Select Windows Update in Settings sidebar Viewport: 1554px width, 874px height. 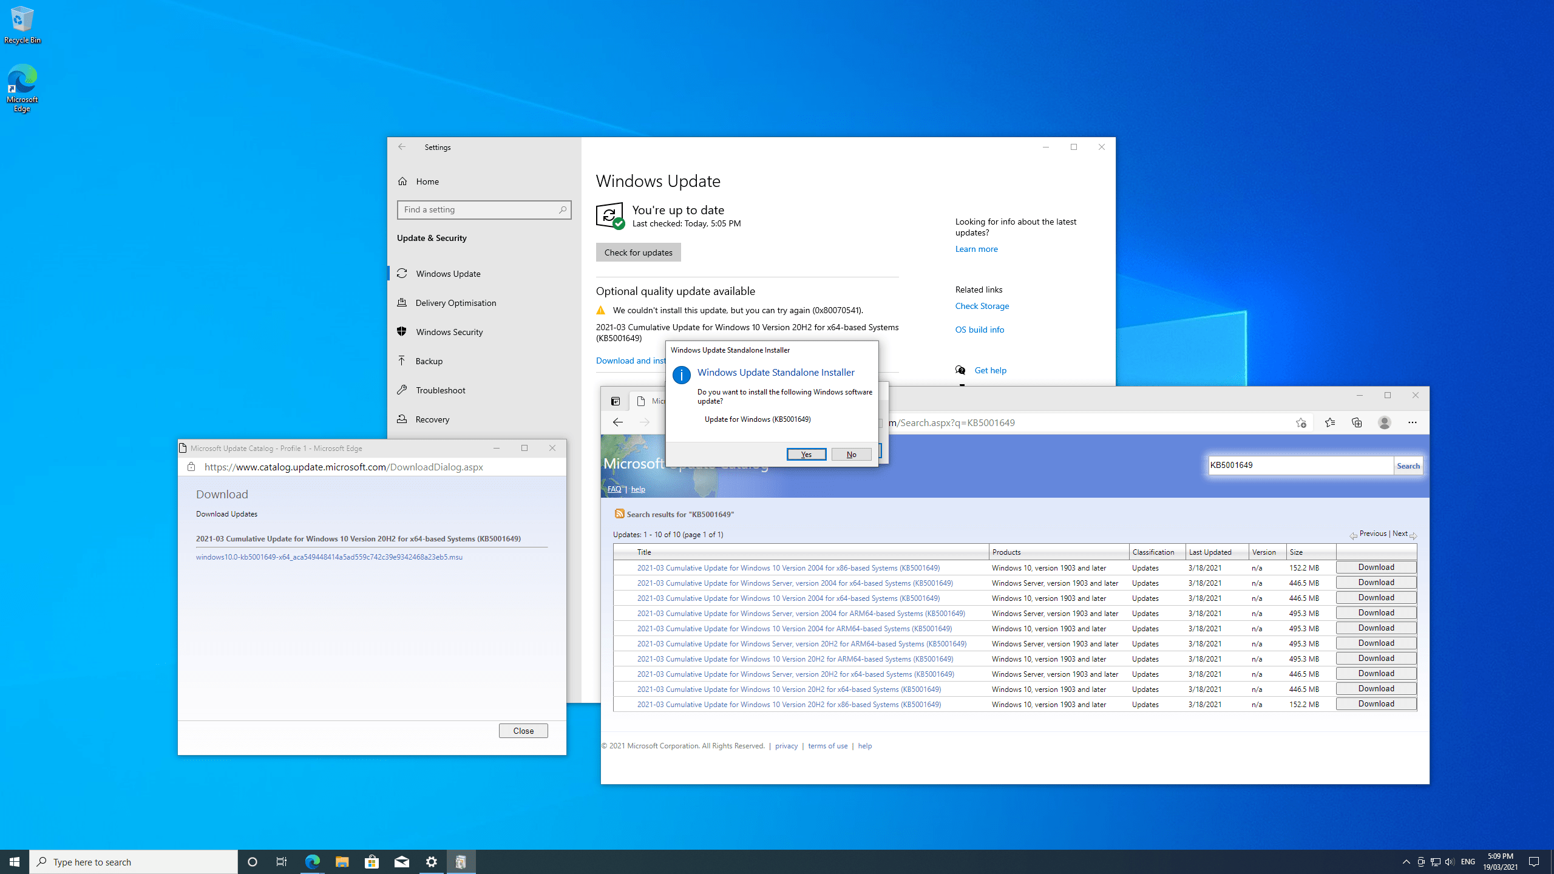pyautogui.click(x=448, y=274)
